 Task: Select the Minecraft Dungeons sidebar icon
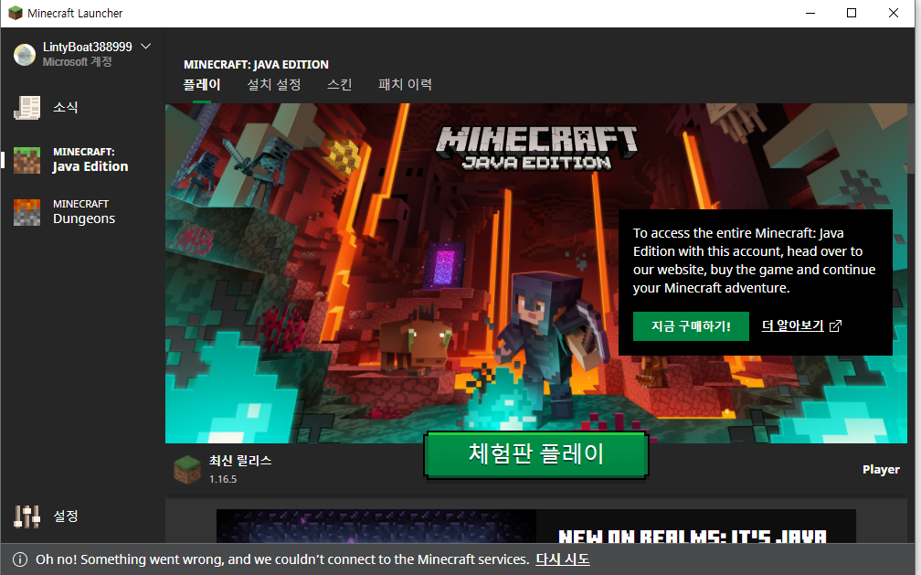tap(27, 212)
